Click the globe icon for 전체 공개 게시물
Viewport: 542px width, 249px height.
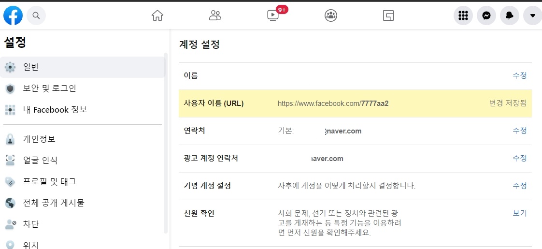point(10,203)
